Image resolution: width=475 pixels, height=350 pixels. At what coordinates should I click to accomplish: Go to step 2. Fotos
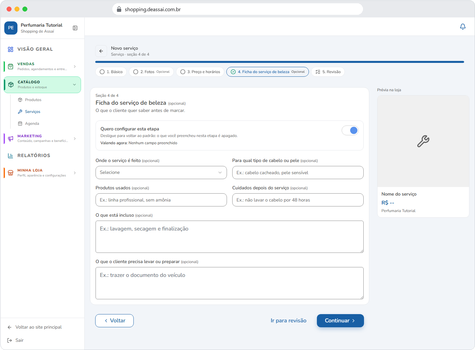(x=151, y=72)
